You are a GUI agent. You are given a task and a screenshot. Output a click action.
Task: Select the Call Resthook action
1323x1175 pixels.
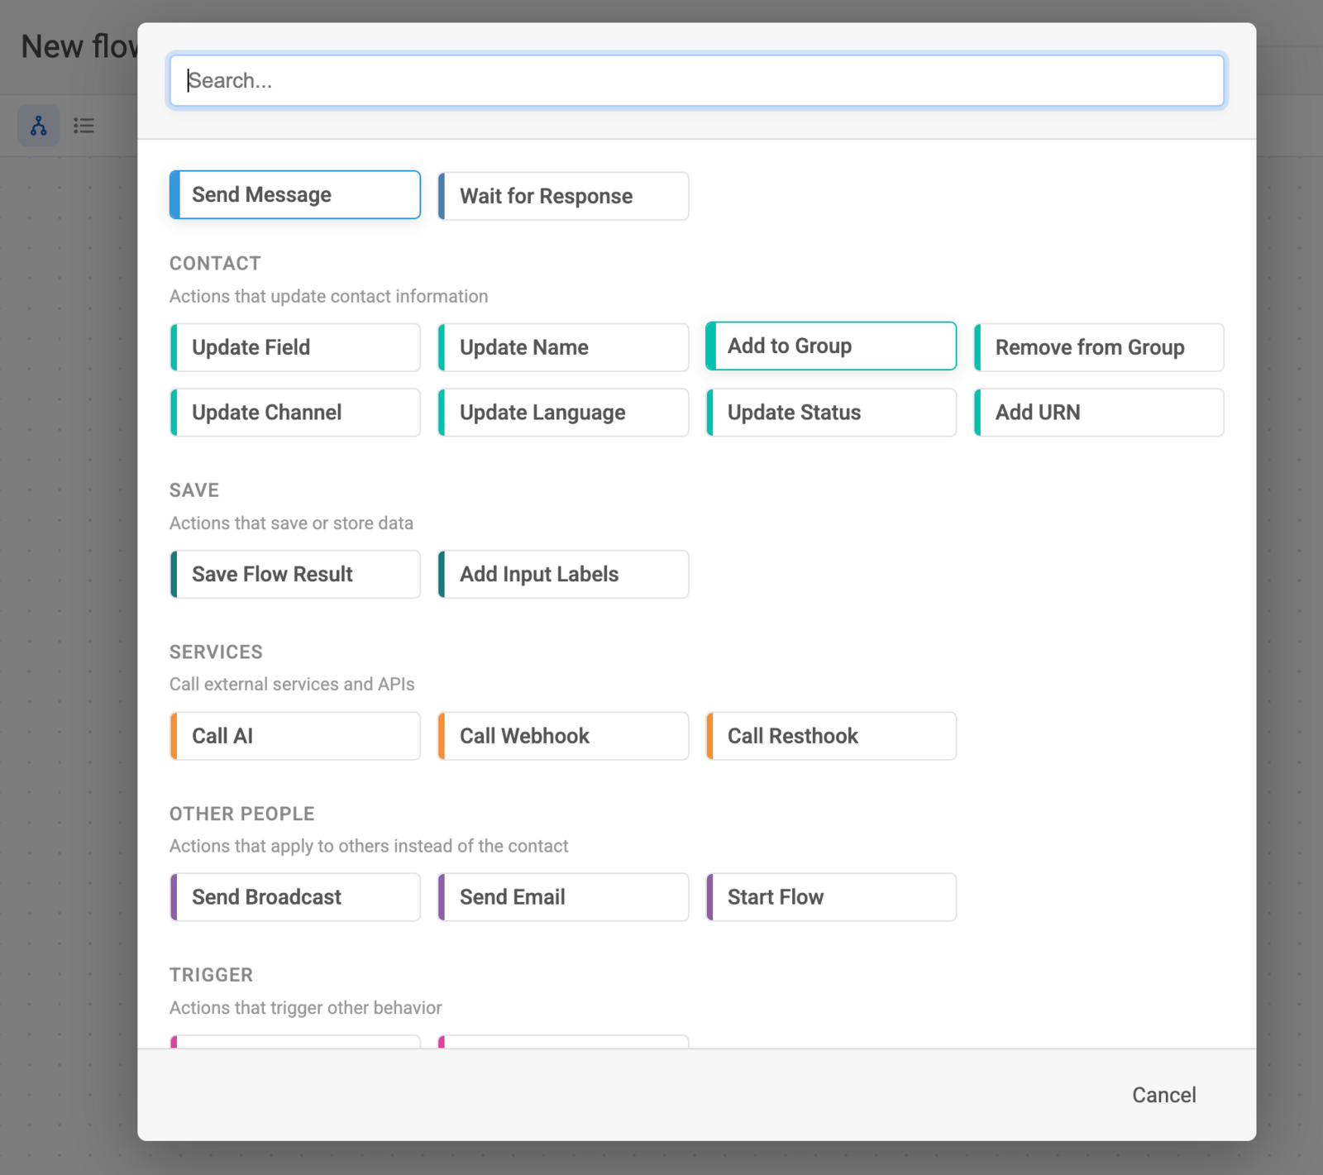coord(831,736)
